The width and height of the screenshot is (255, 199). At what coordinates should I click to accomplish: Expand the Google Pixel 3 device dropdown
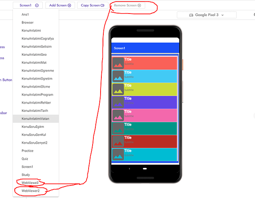(206, 15)
